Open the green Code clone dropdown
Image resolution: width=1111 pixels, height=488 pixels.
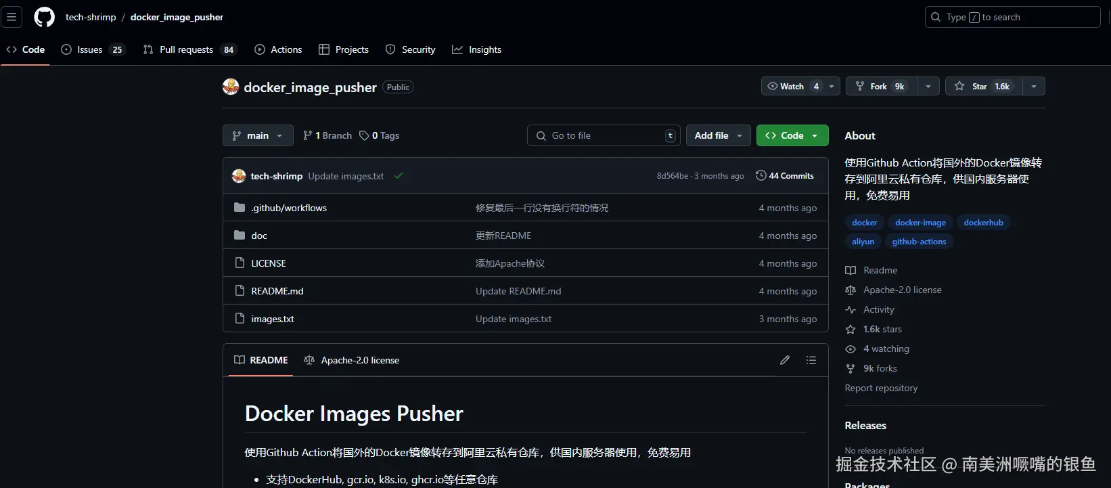coord(792,135)
